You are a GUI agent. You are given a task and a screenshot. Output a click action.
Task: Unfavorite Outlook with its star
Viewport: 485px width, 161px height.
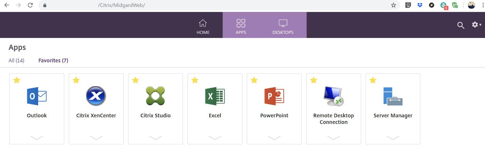17,80
